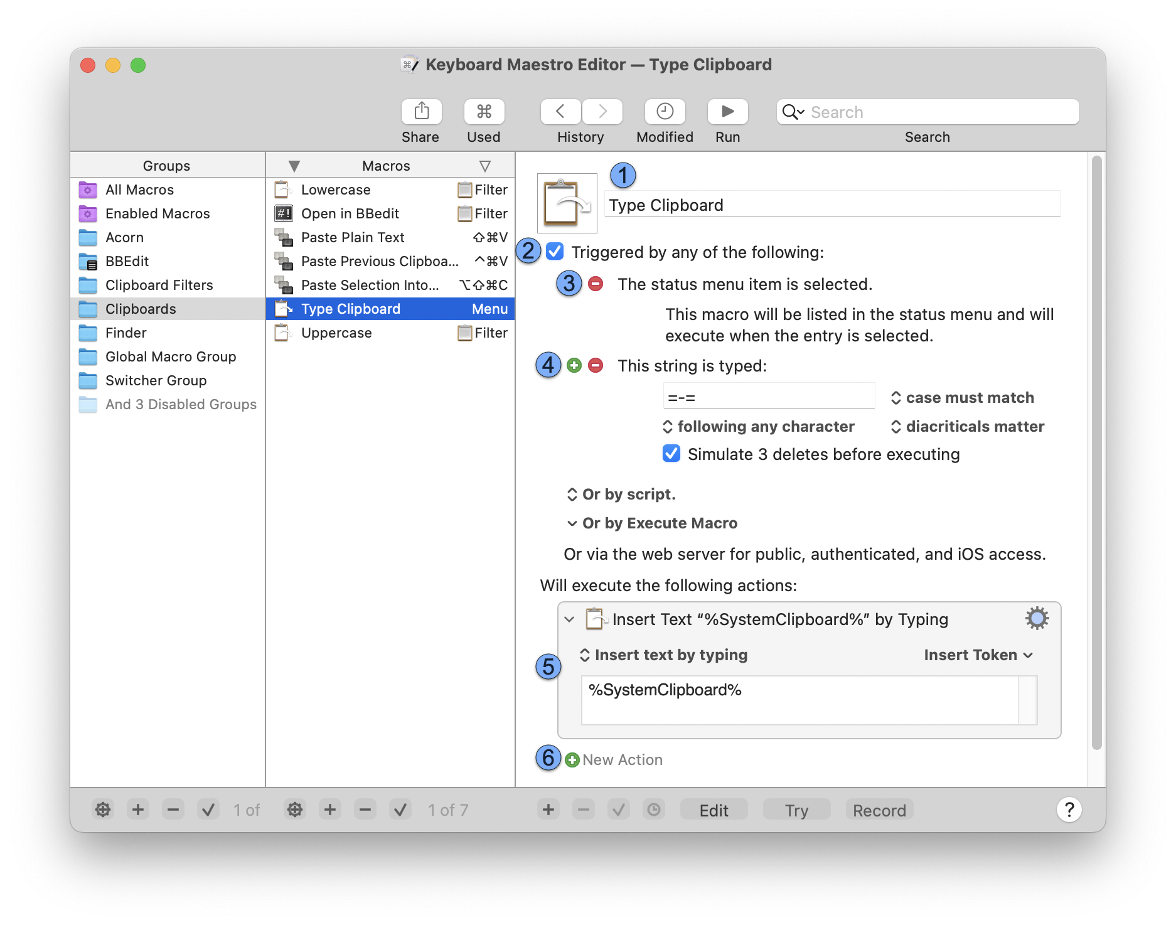The width and height of the screenshot is (1176, 925).
Task: Open the Insert Text action gear menu
Action: pos(1037,619)
